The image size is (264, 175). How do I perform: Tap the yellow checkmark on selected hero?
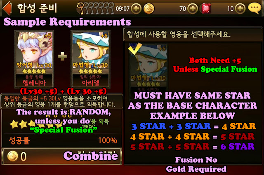[x=135, y=49]
